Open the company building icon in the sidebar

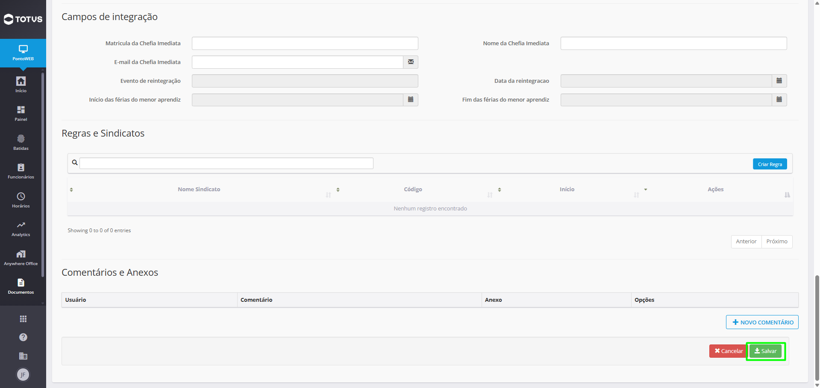23,356
